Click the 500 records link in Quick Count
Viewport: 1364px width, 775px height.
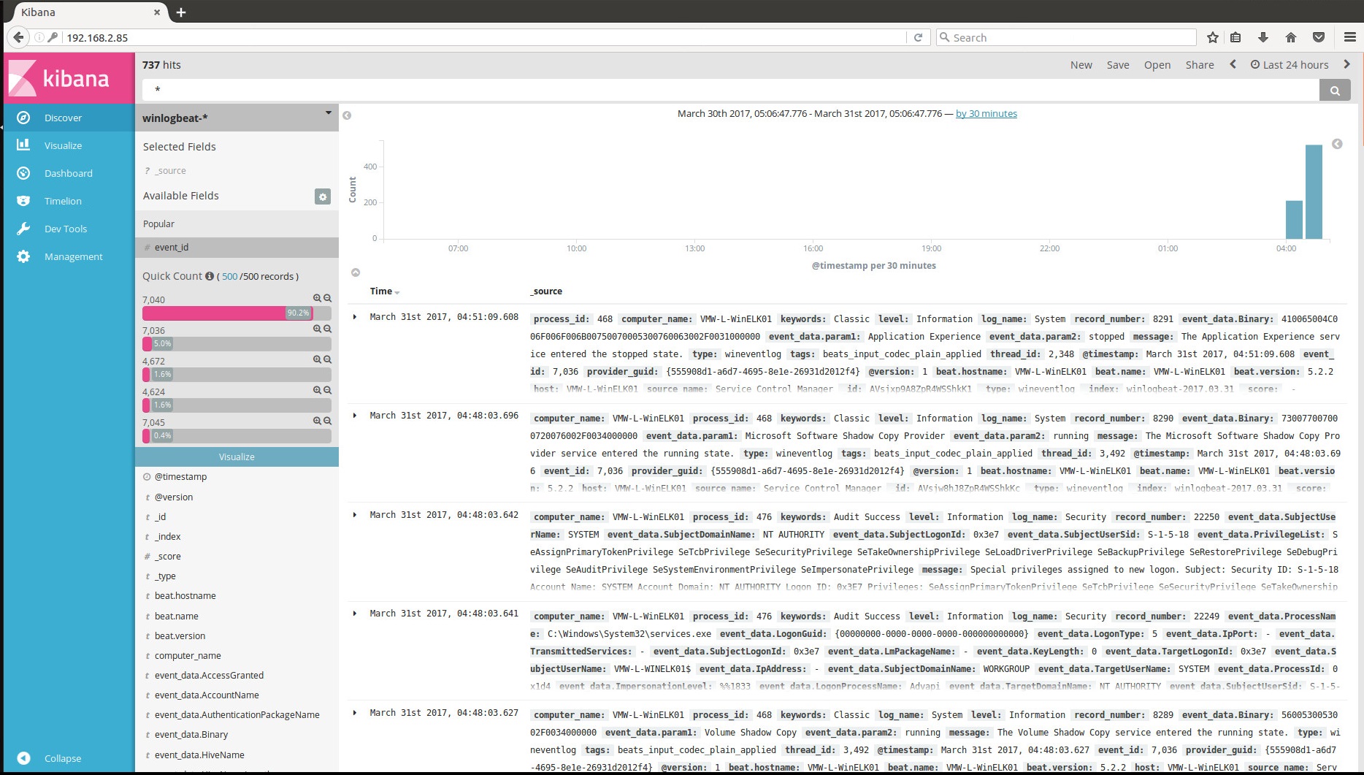pos(229,276)
